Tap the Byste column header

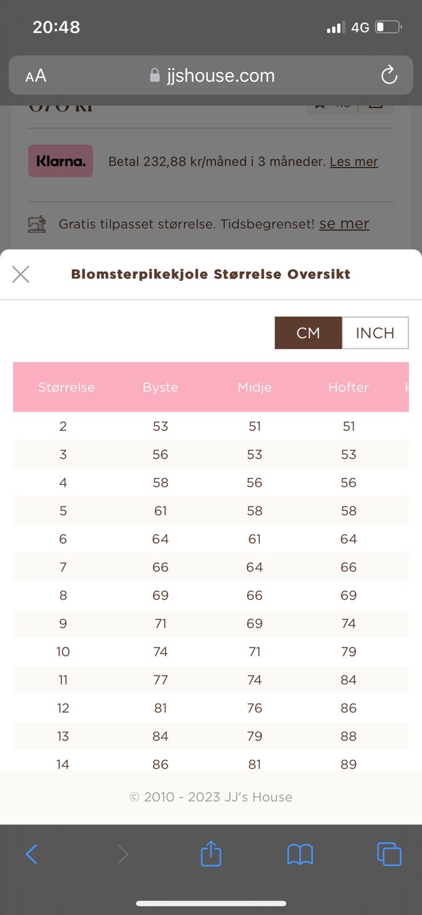(160, 387)
